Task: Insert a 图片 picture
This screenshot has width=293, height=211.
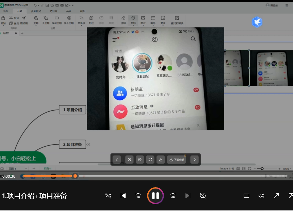Action: click(x=143, y=20)
